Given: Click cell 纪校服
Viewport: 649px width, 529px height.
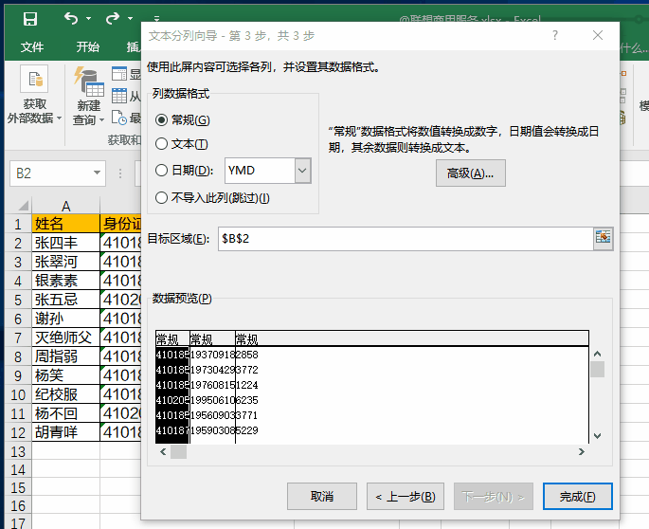Looking at the screenshot, I should click(x=65, y=394).
